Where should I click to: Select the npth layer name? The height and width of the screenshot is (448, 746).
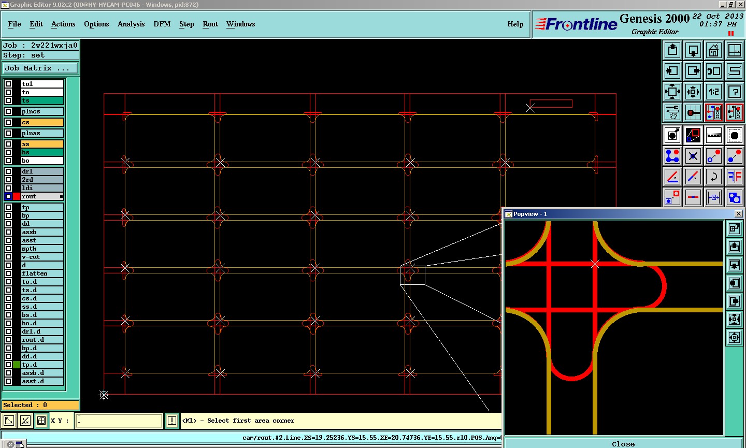point(42,249)
